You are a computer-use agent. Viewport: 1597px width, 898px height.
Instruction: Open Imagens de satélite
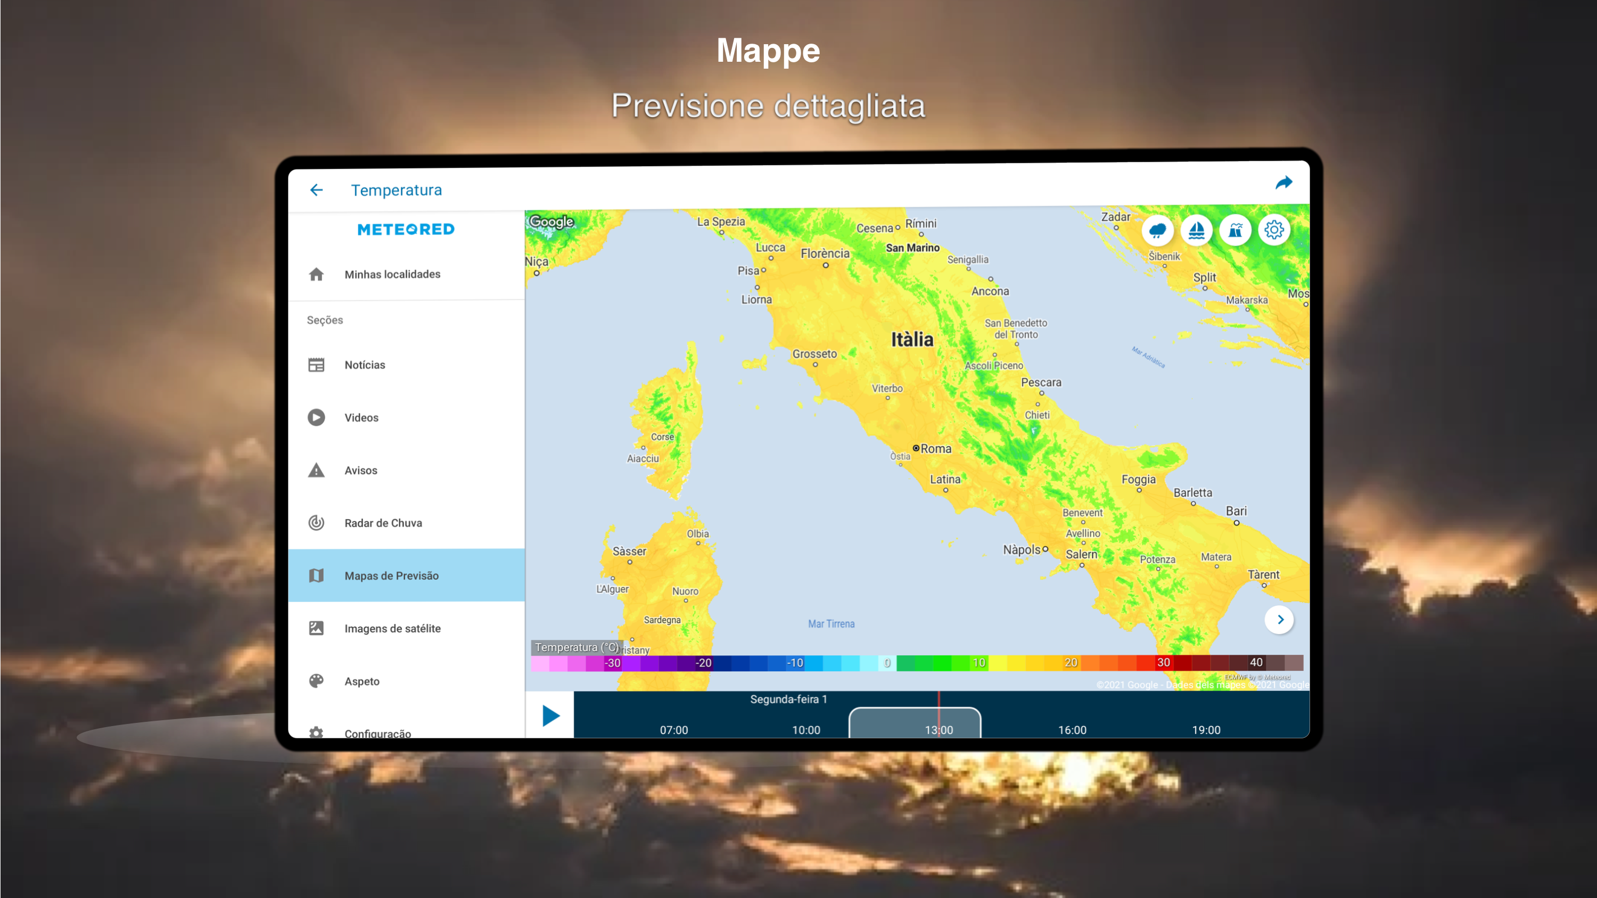click(392, 629)
